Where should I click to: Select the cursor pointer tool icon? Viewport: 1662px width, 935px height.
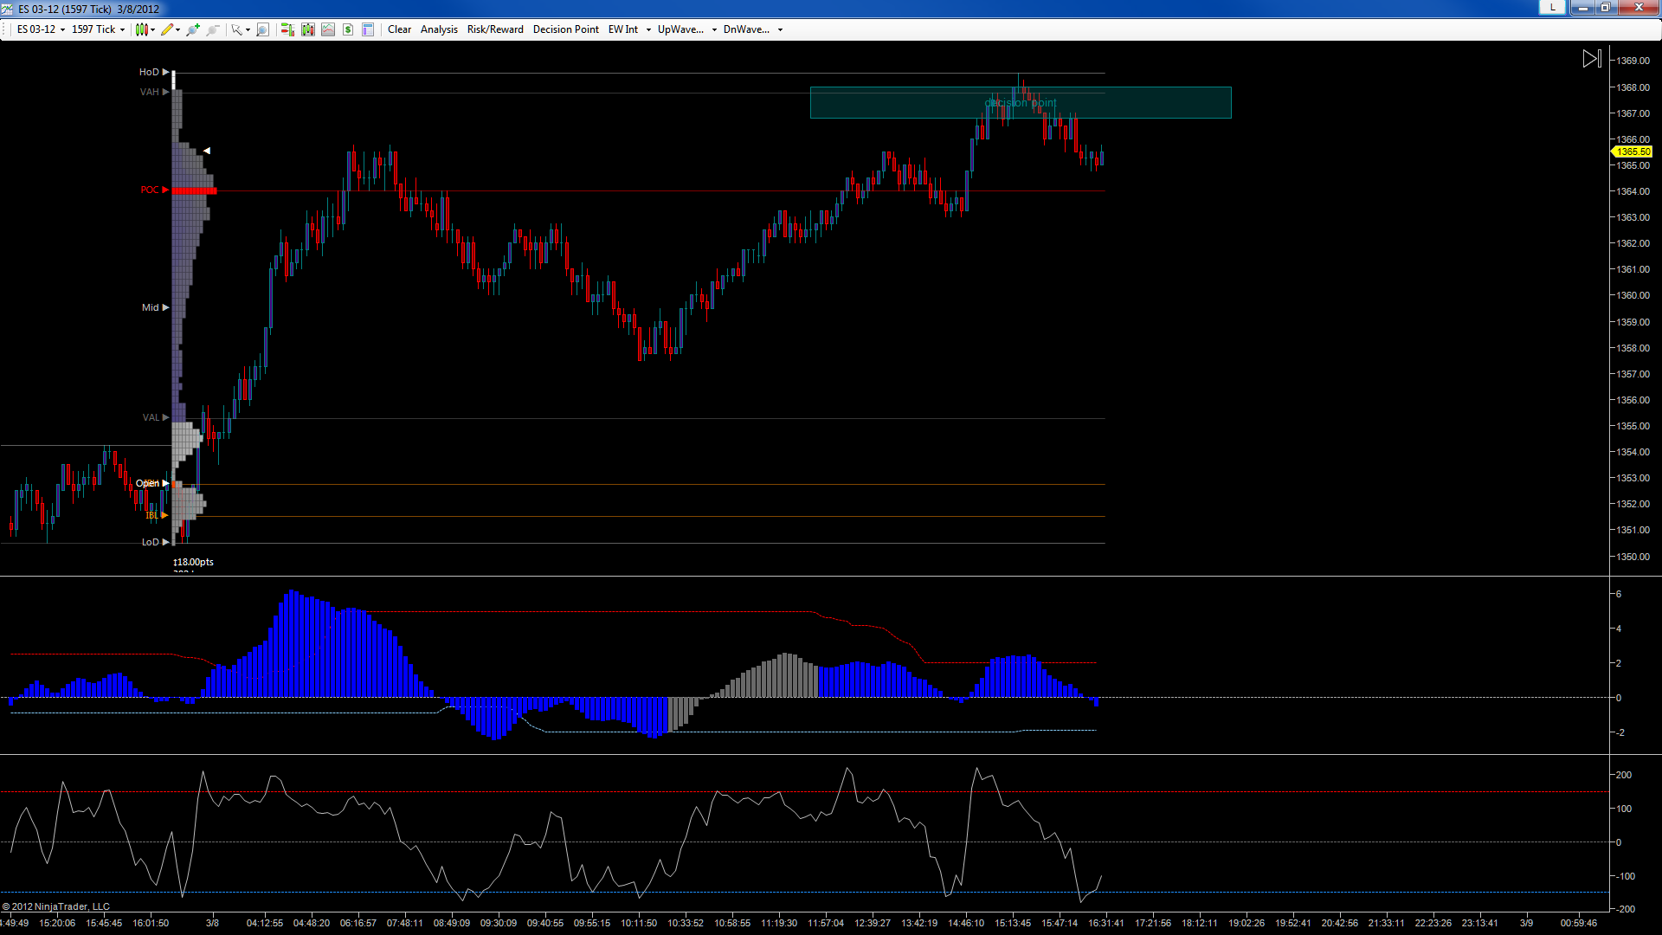click(x=236, y=29)
